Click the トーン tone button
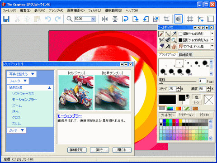The height and width of the screenshot is (163, 217). (x=197, y=102)
